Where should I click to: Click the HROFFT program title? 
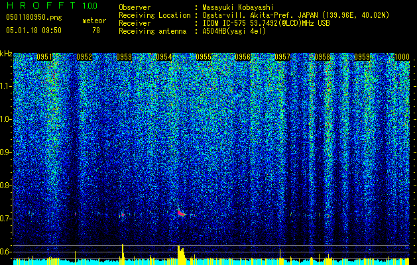tap(42, 5)
